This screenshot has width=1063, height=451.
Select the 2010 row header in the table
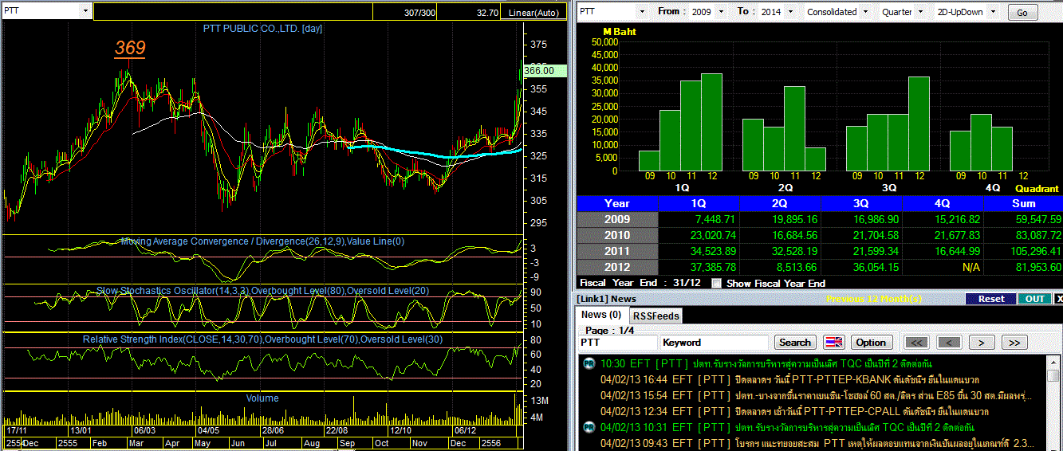coord(617,235)
